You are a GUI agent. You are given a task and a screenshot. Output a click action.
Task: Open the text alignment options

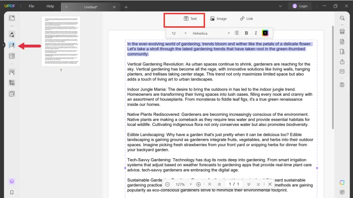pos(237,33)
